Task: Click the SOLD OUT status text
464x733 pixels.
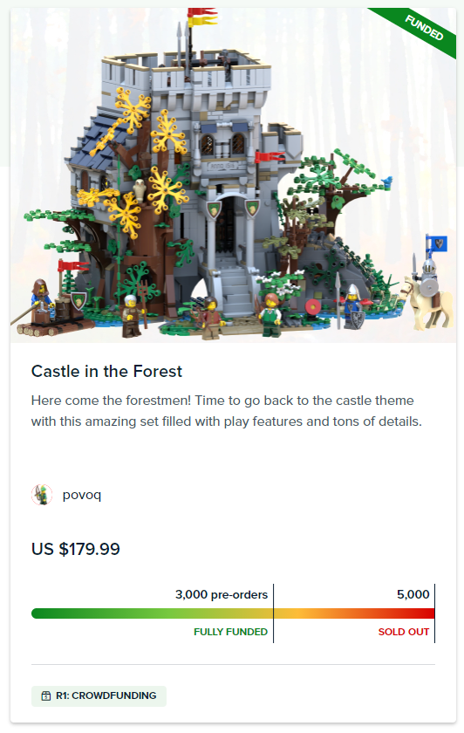Action: [404, 632]
